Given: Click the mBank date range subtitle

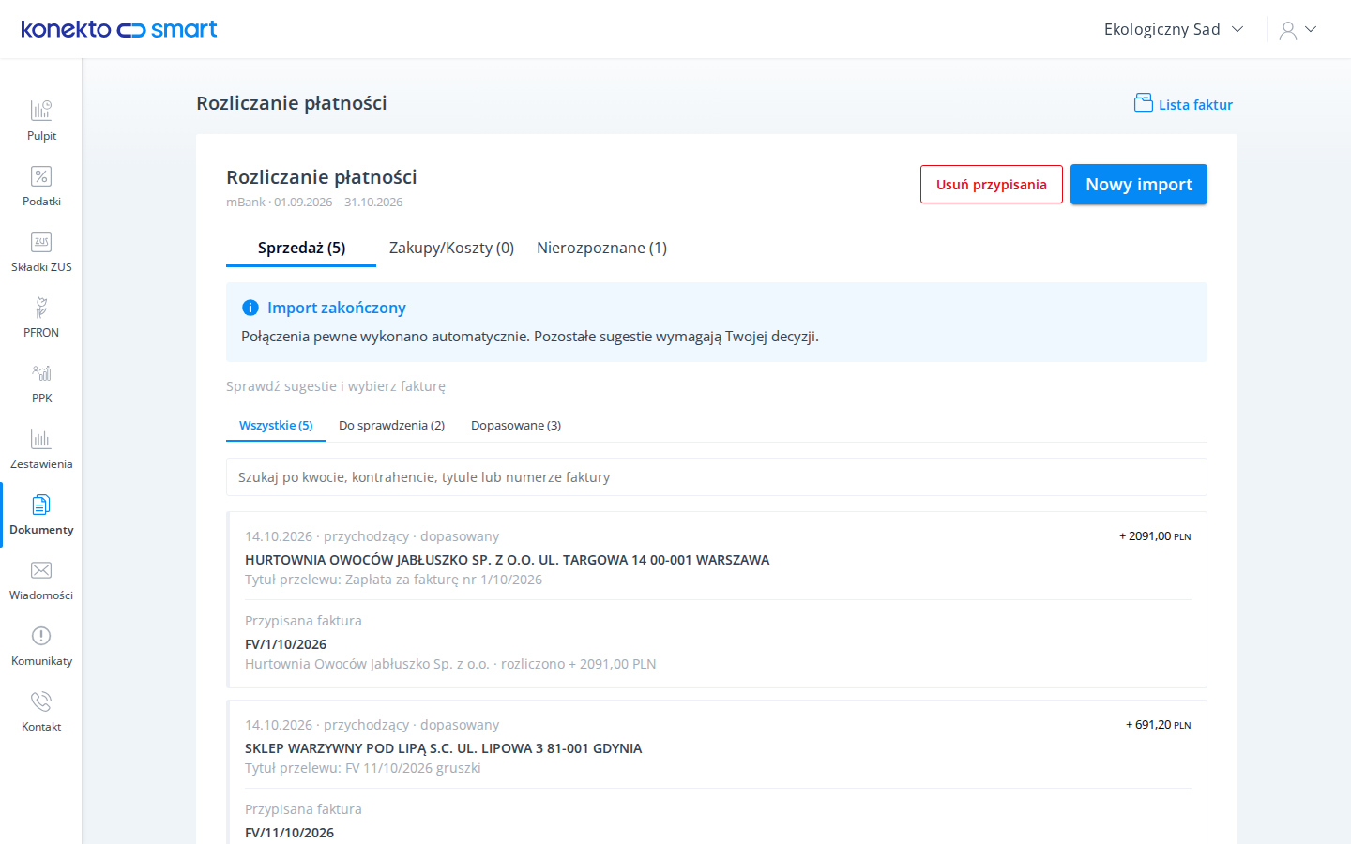Looking at the screenshot, I should click(314, 203).
